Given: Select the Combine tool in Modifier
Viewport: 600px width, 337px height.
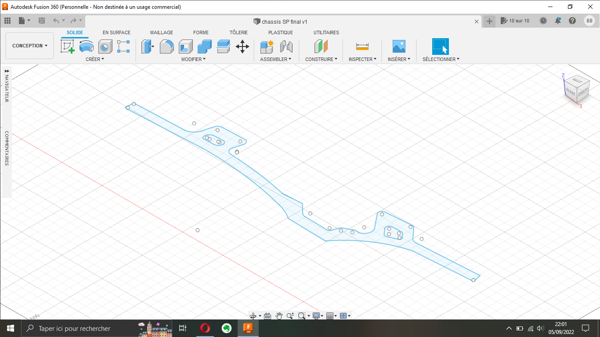Looking at the screenshot, I should pyautogui.click(x=205, y=47).
